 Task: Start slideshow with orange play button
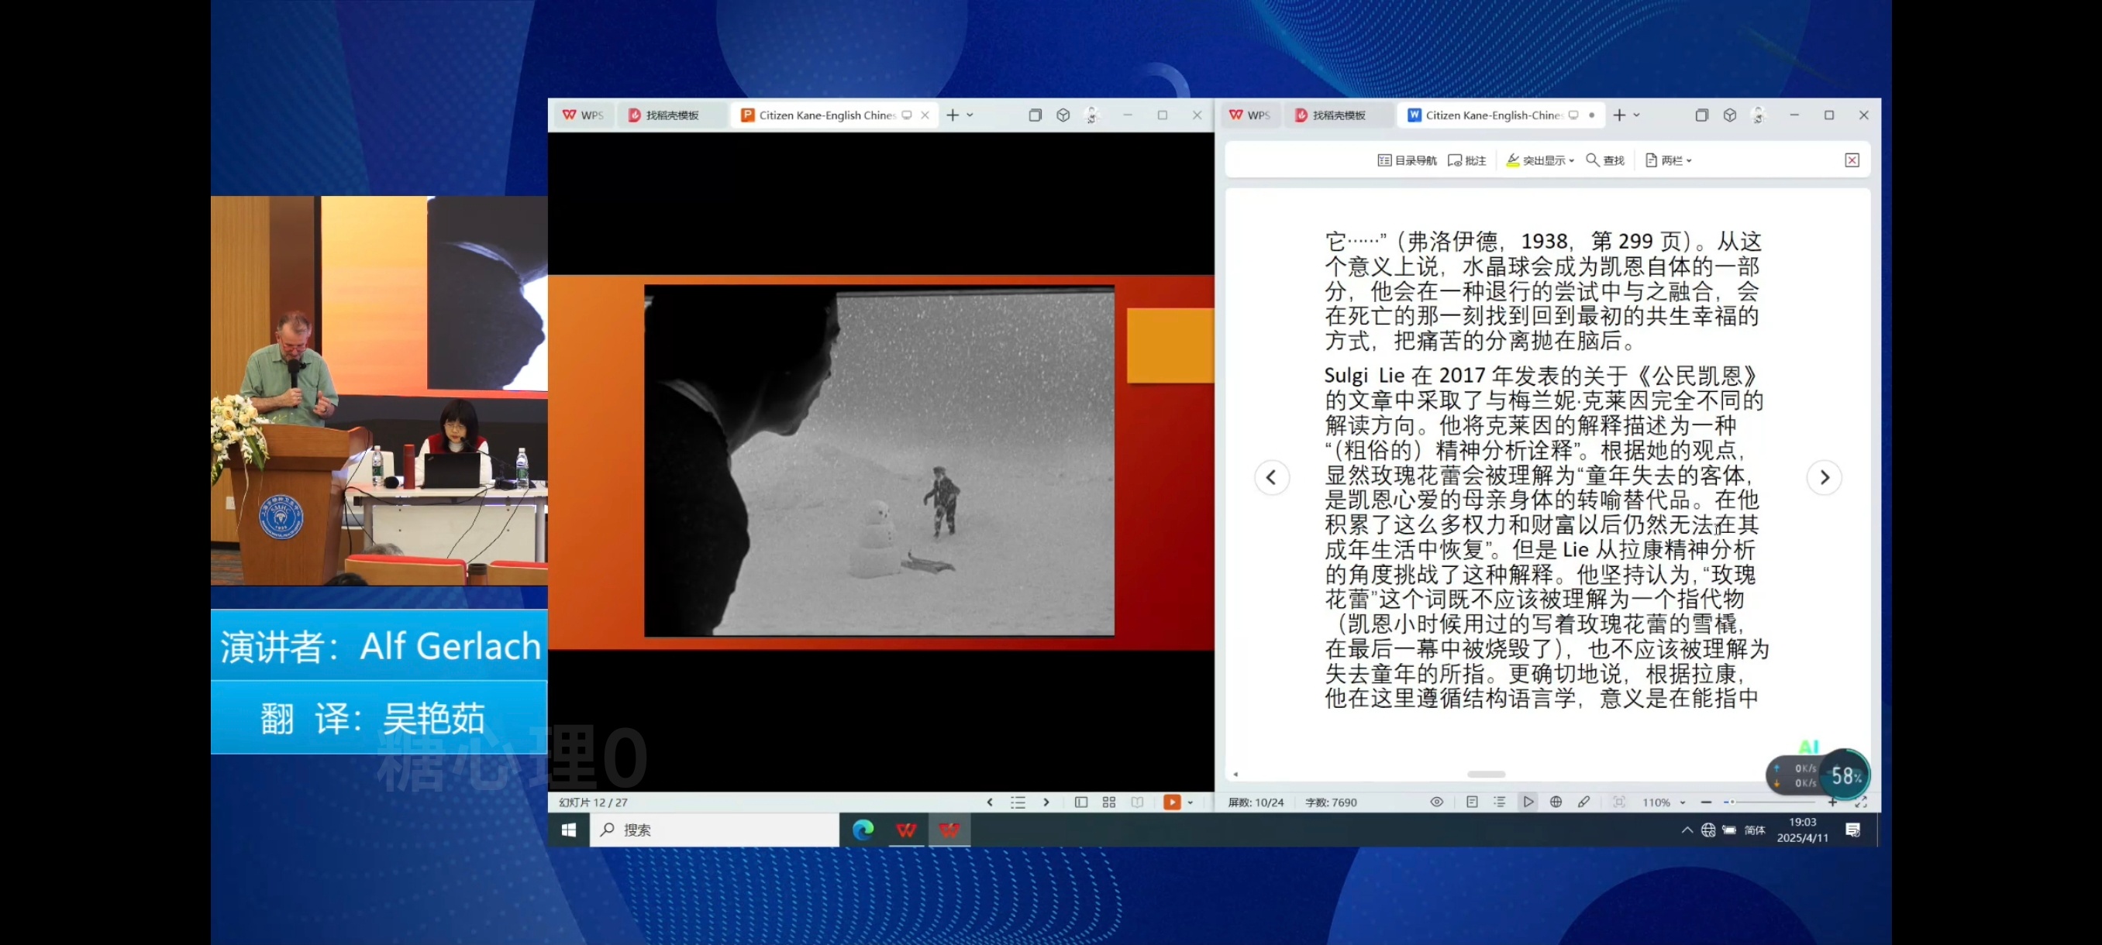pos(1172,802)
